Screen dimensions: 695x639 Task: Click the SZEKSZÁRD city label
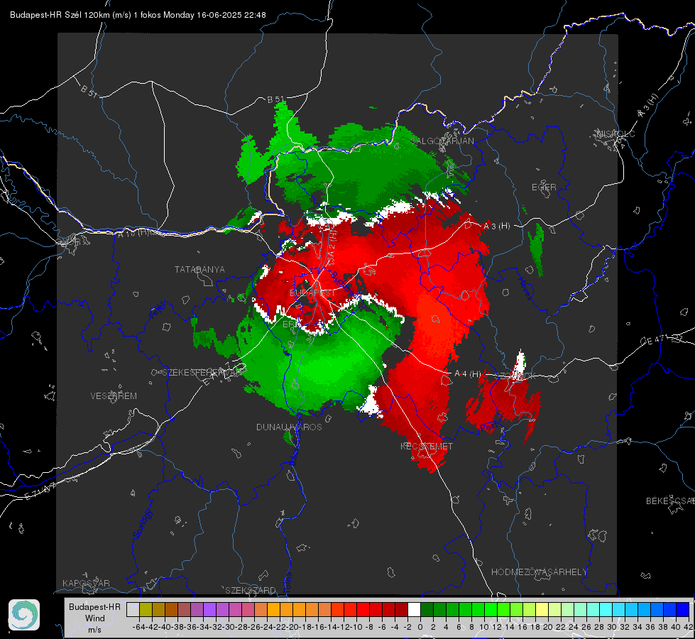(251, 590)
